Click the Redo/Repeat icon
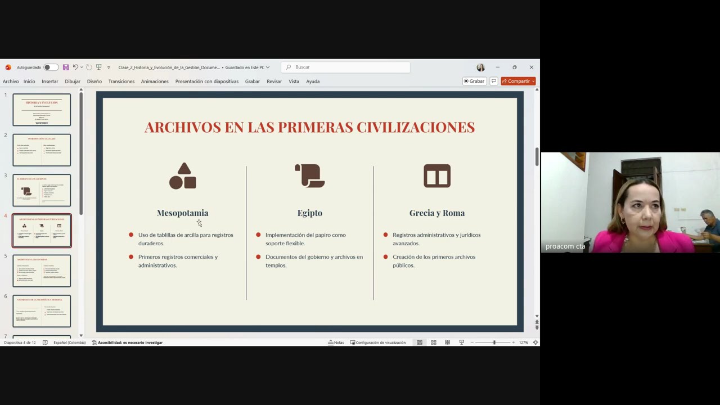Viewport: 720px width, 405px height. coord(89,67)
